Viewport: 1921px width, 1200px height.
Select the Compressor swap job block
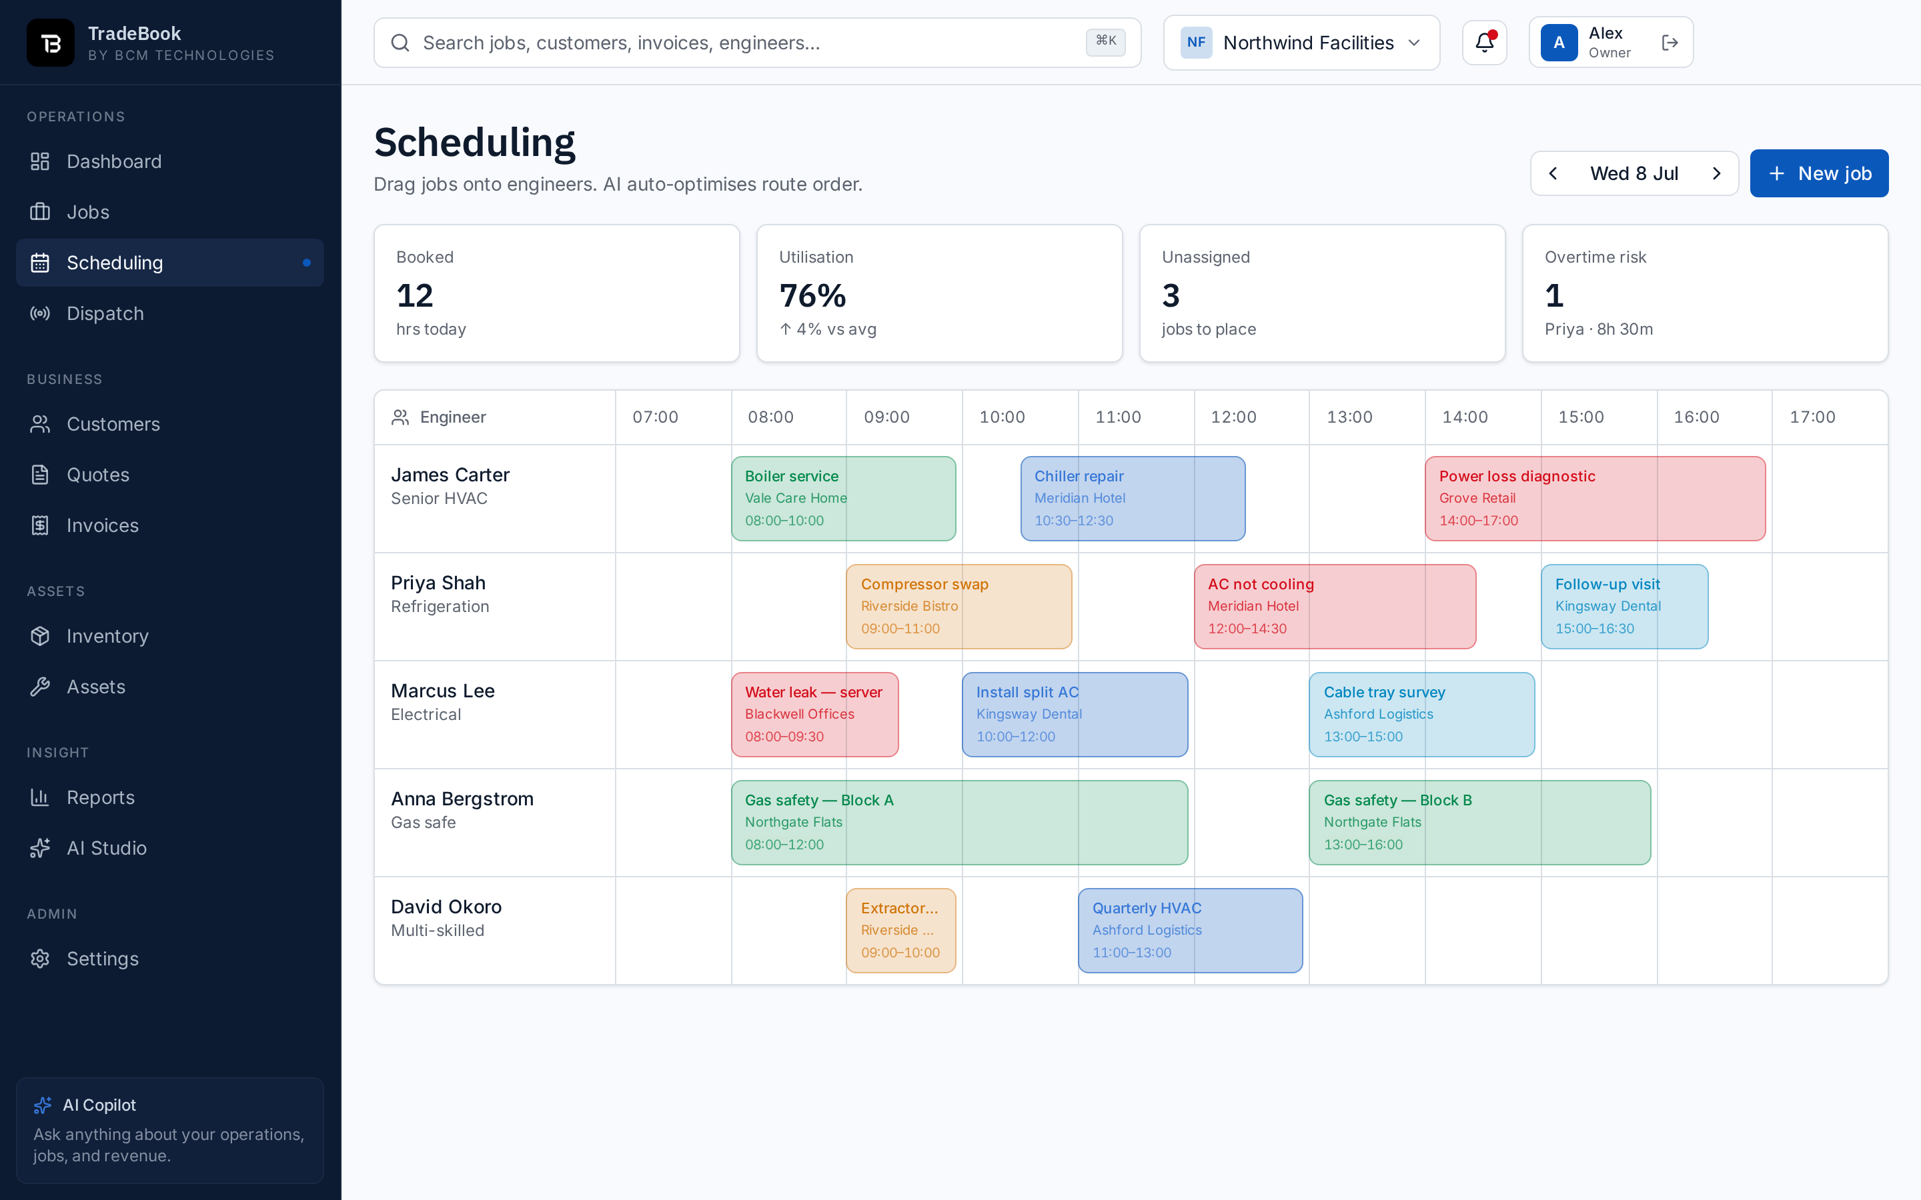point(959,607)
